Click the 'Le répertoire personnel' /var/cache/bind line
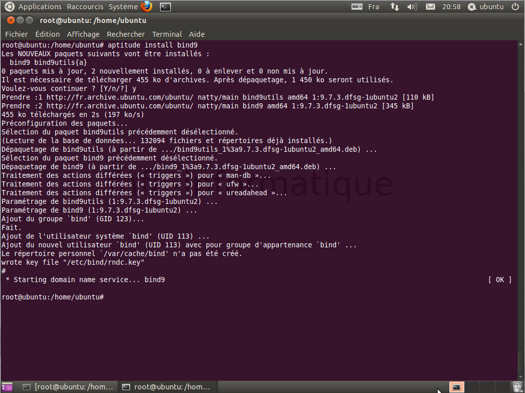This screenshot has height=393, width=525. click(x=122, y=253)
